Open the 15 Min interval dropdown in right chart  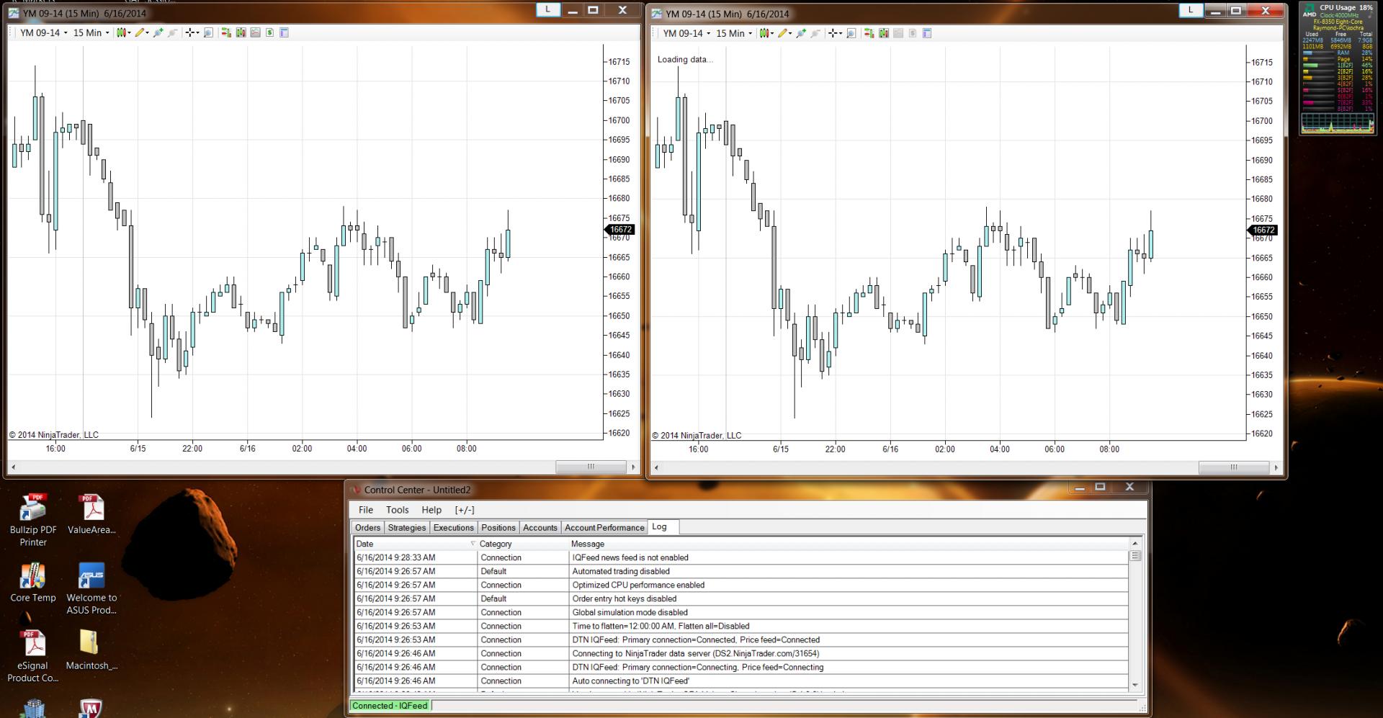click(x=734, y=33)
